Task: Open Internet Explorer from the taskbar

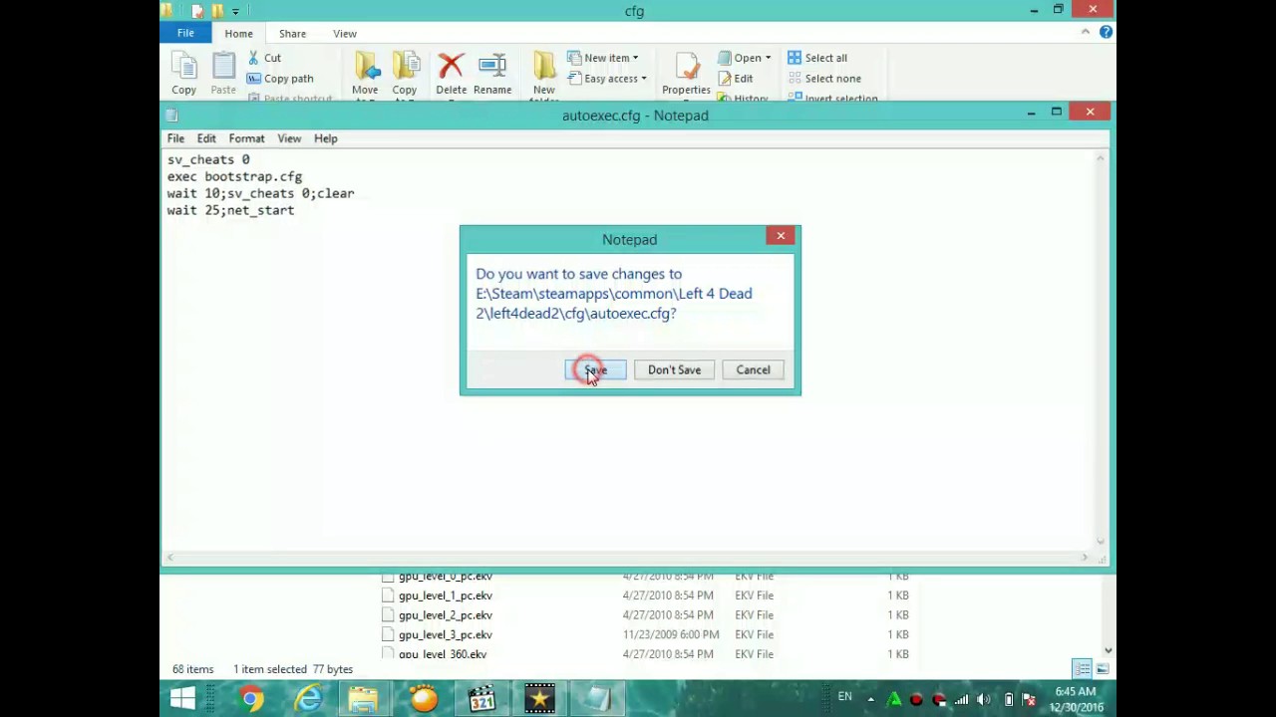Action: point(308,699)
